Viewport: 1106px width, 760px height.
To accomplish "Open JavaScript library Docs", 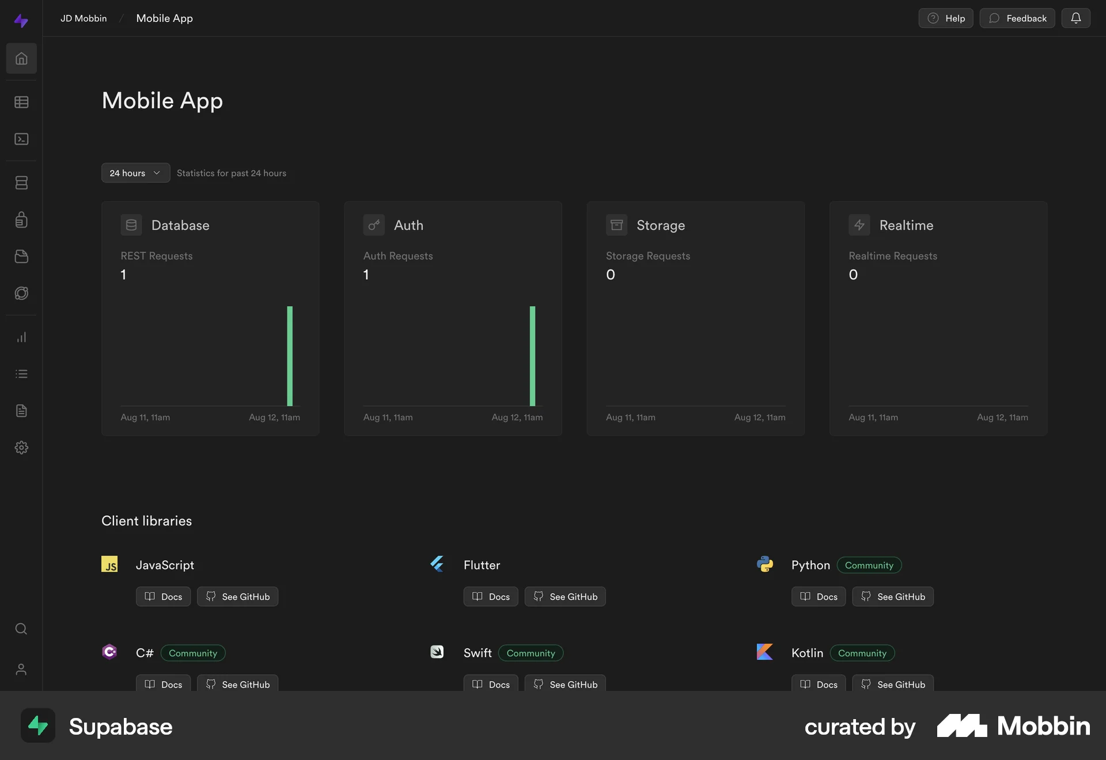I will 163,596.
